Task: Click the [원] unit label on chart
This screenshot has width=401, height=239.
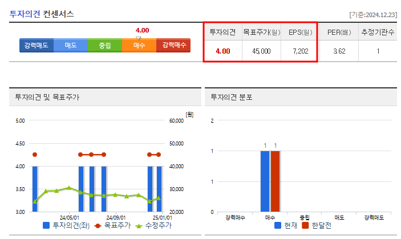Action: pos(189,114)
